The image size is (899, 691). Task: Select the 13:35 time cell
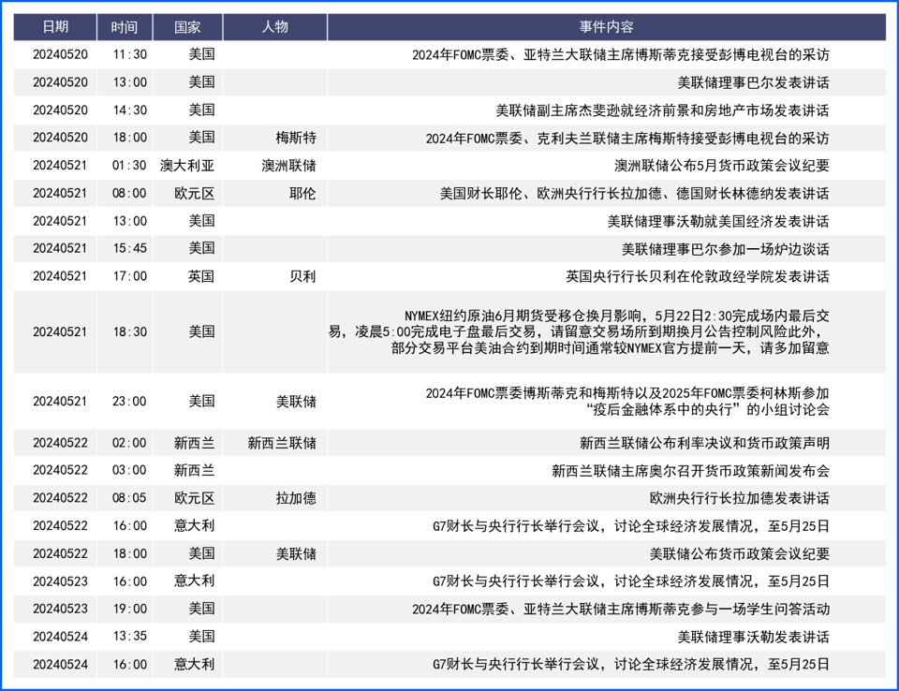pos(129,637)
